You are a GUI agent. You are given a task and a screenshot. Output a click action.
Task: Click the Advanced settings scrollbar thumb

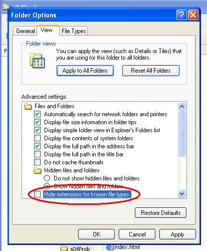tap(181, 133)
